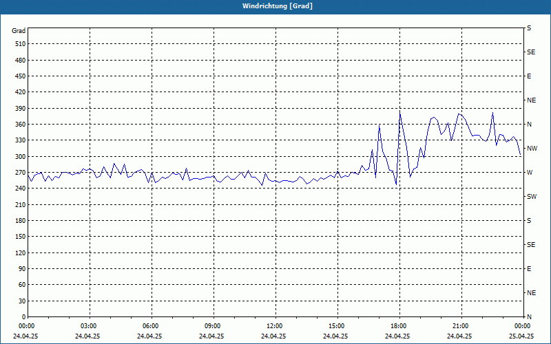This screenshot has width=551, height=344.
Task: Select the 15:00 time label
Action: coord(337,326)
